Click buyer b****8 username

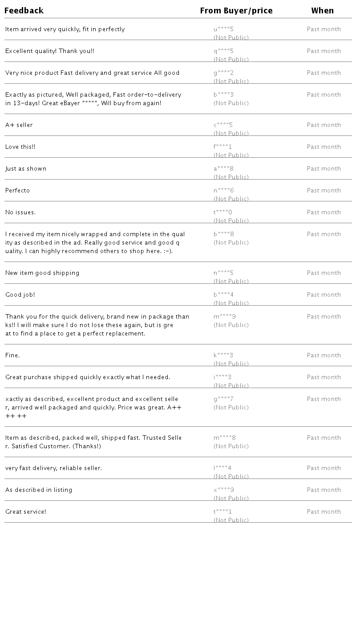[x=223, y=234]
